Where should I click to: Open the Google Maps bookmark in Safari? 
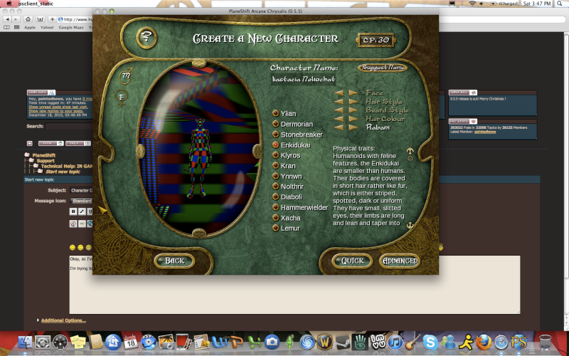pyautogui.click(x=71, y=27)
